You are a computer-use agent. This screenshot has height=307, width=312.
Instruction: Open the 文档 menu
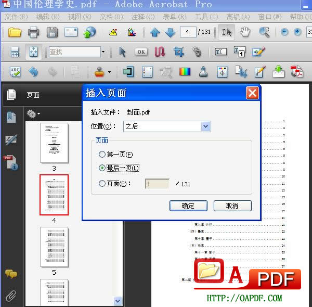111,17
